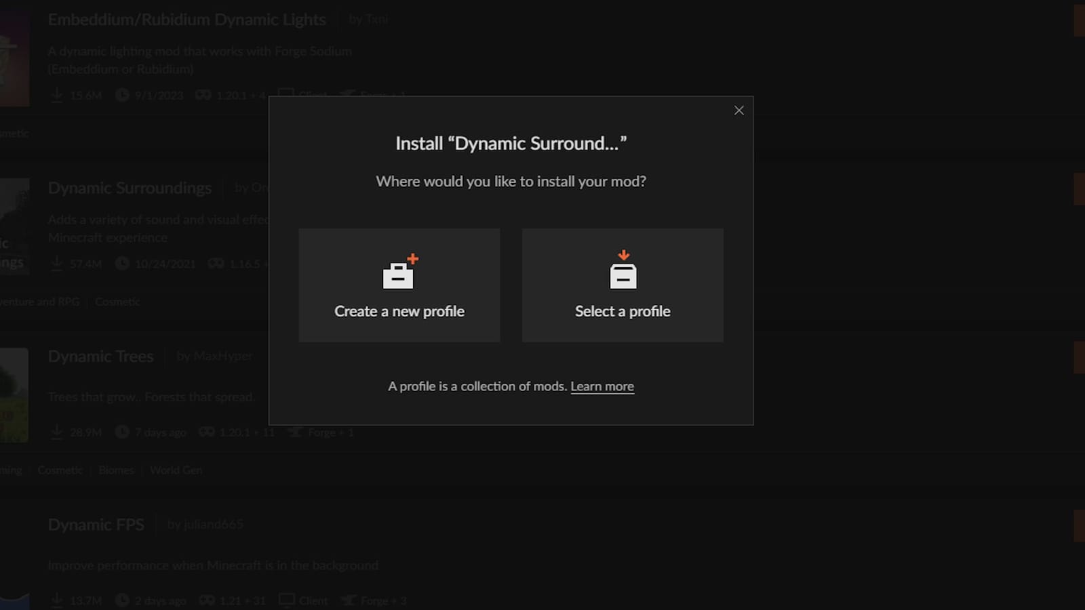Click the game version controller icon under Dynamic FPS
Image resolution: width=1085 pixels, height=610 pixels.
click(x=207, y=601)
